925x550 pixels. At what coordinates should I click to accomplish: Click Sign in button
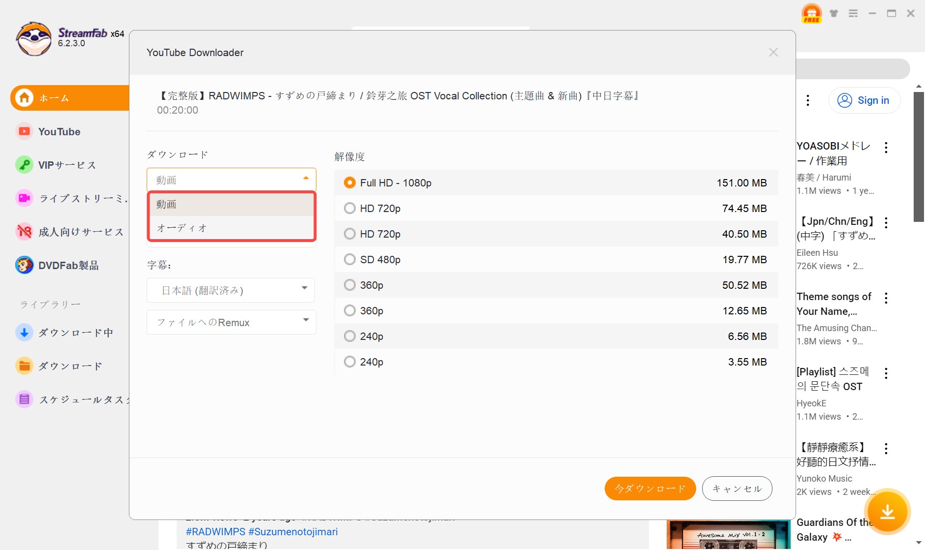tap(864, 100)
